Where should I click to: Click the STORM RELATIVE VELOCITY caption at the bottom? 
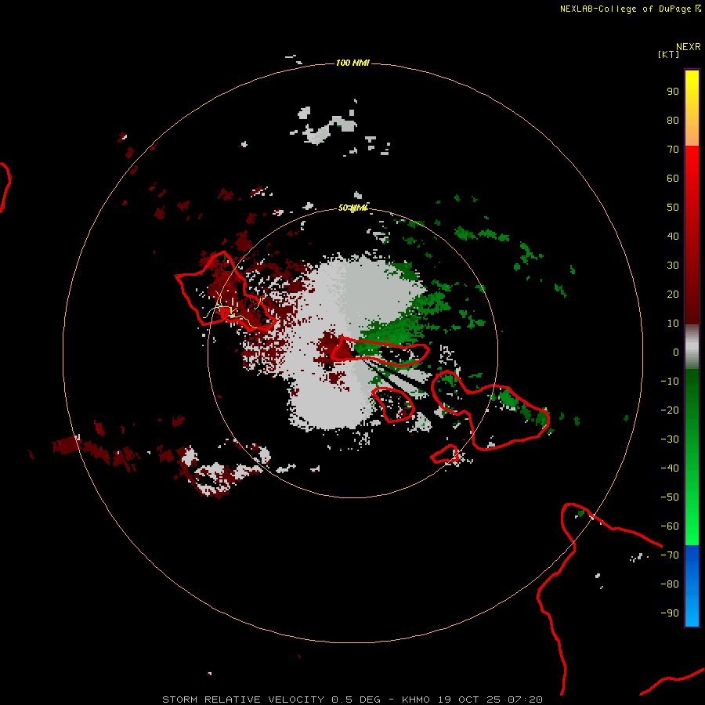pos(352,700)
